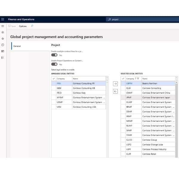Select the USMF company row
Screen dimensions: 179x179
point(78,102)
